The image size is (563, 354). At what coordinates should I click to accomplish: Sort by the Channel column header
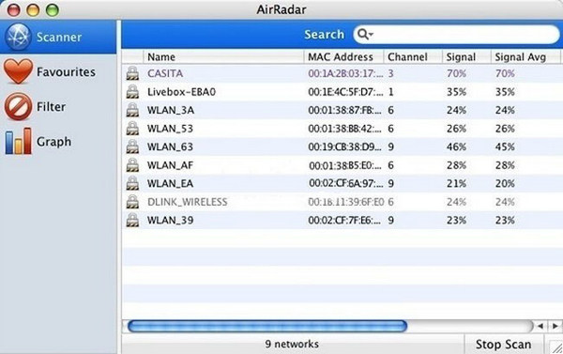click(413, 56)
